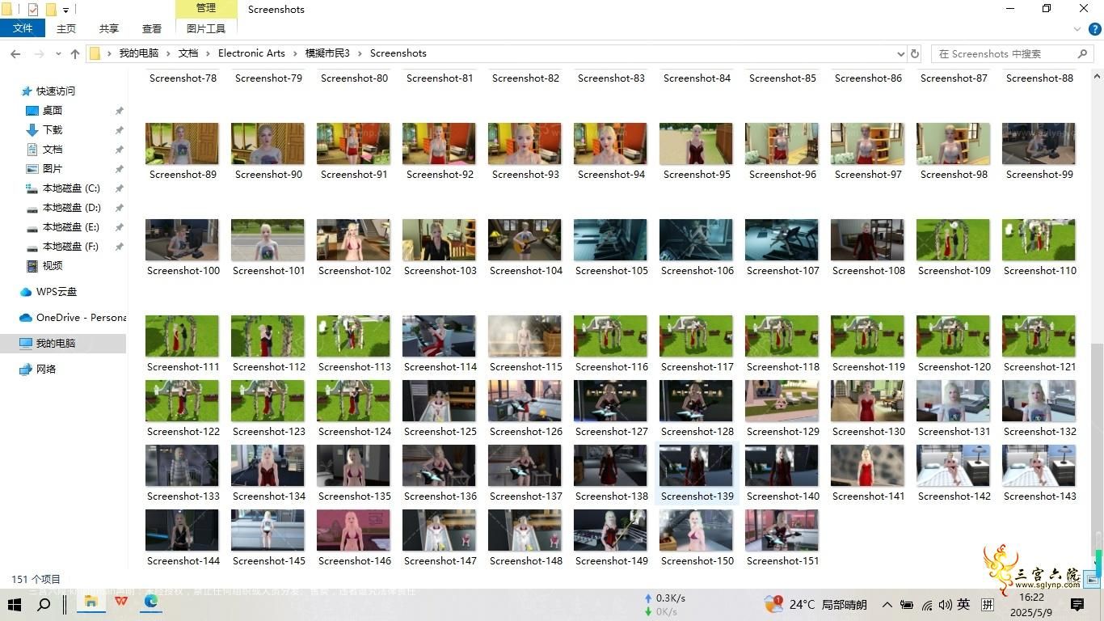This screenshot has width=1104, height=621.
Task: Expand chevron after 我的电脑 in path
Action: 168,53
